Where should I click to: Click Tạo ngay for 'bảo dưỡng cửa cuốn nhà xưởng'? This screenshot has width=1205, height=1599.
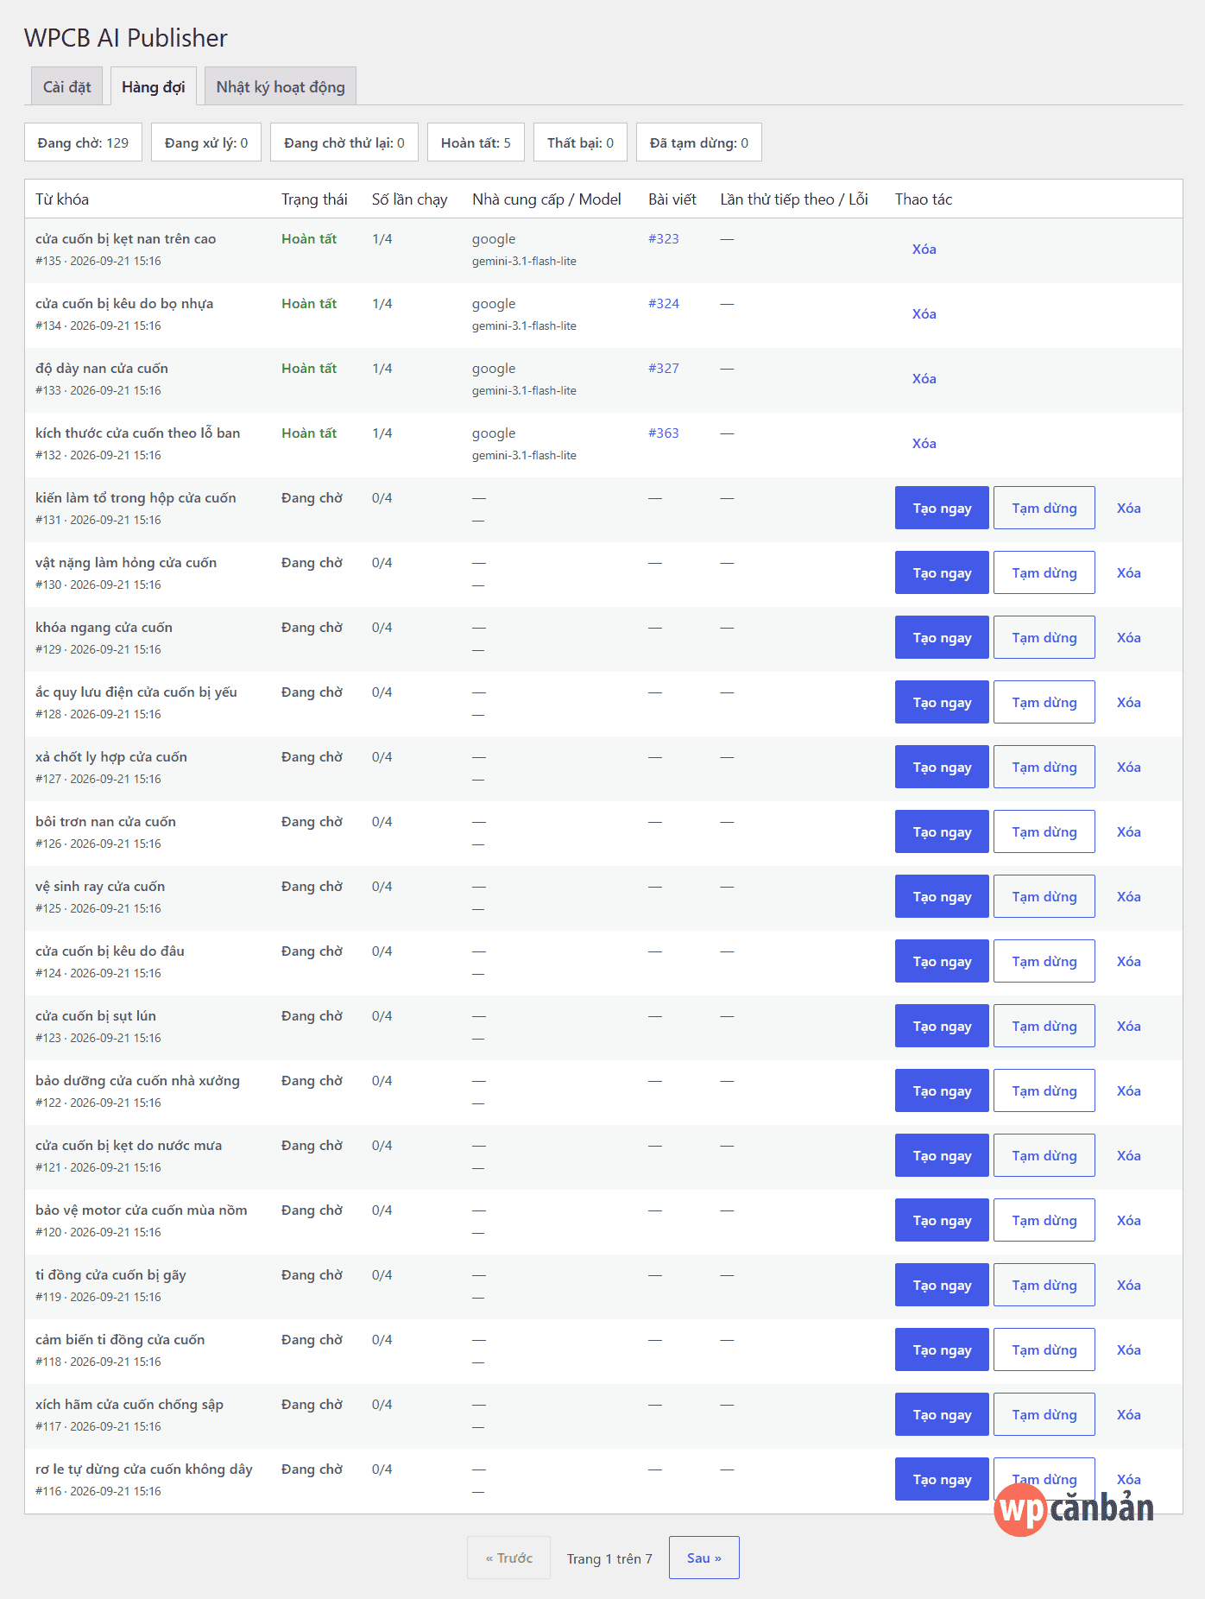[942, 1090]
